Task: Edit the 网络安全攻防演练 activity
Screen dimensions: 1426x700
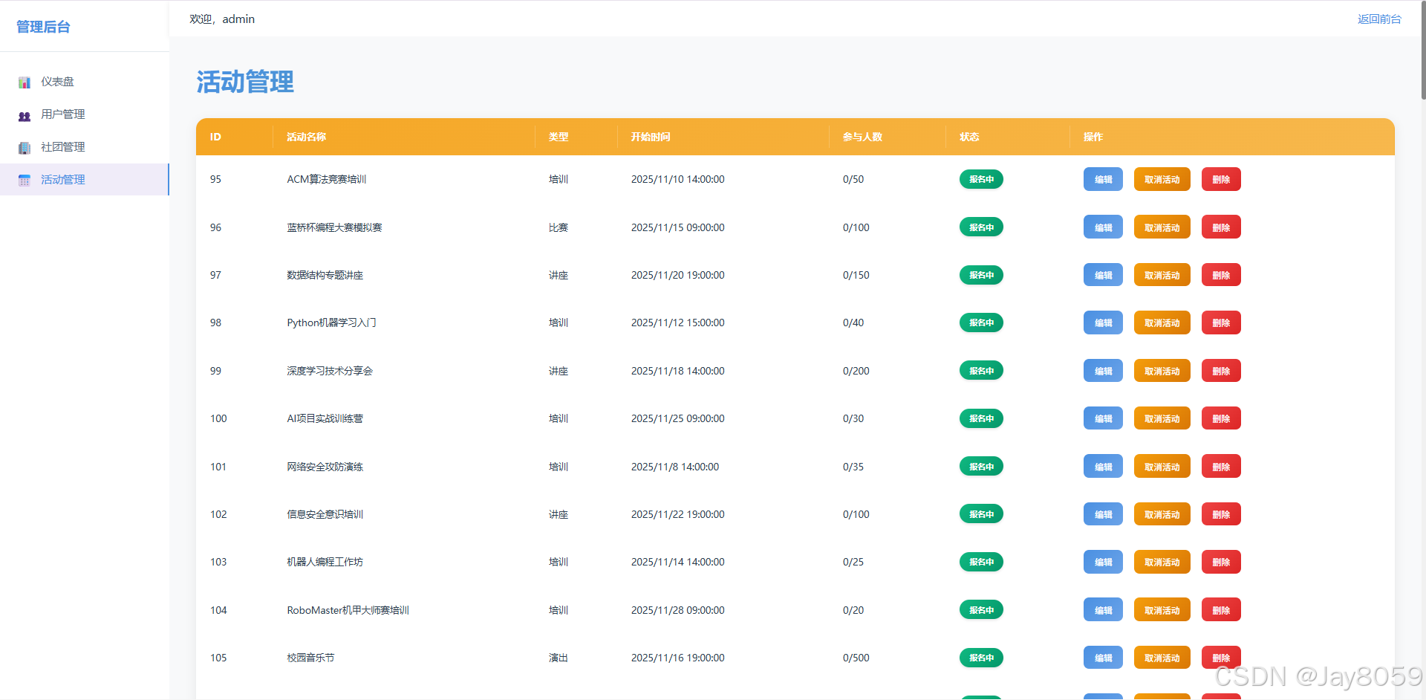Action: pyautogui.click(x=1103, y=467)
